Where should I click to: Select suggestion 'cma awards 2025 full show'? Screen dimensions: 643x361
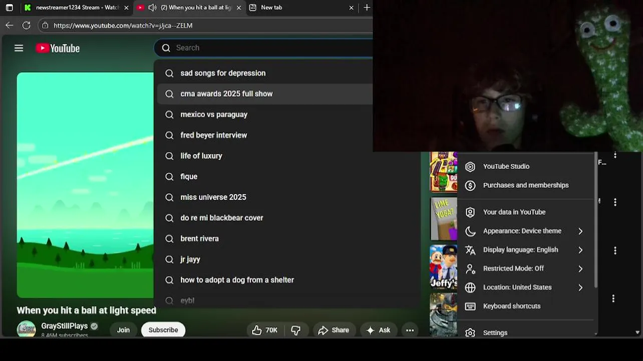pyautogui.click(x=265, y=94)
